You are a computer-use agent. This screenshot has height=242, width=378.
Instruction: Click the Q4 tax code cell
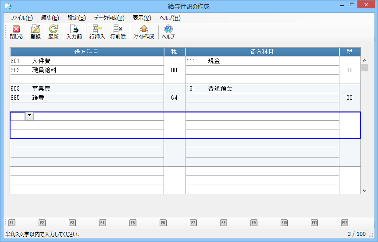point(174,98)
